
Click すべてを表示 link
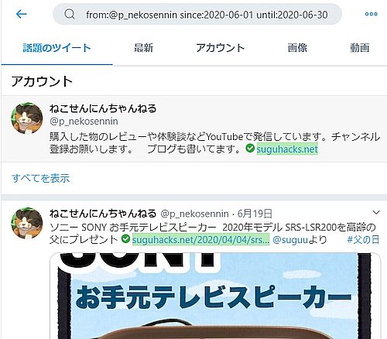click(40, 178)
